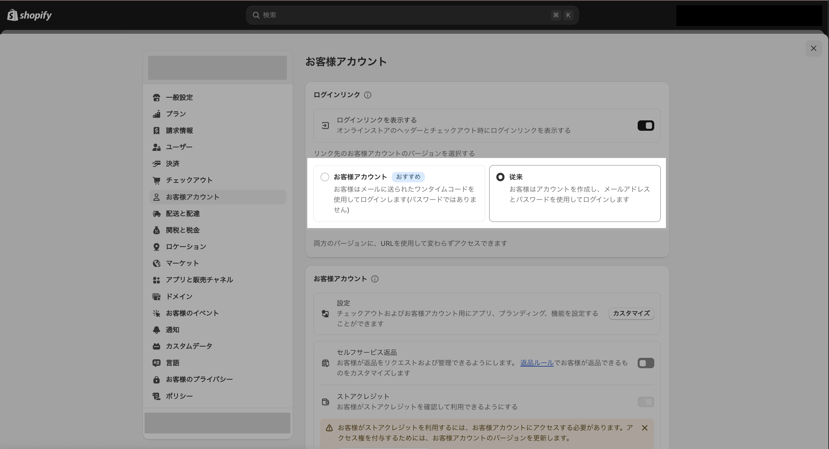Viewport: 829px width, 449px height.
Task: Go to ドメイン settings
Action: [x=218, y=297]
